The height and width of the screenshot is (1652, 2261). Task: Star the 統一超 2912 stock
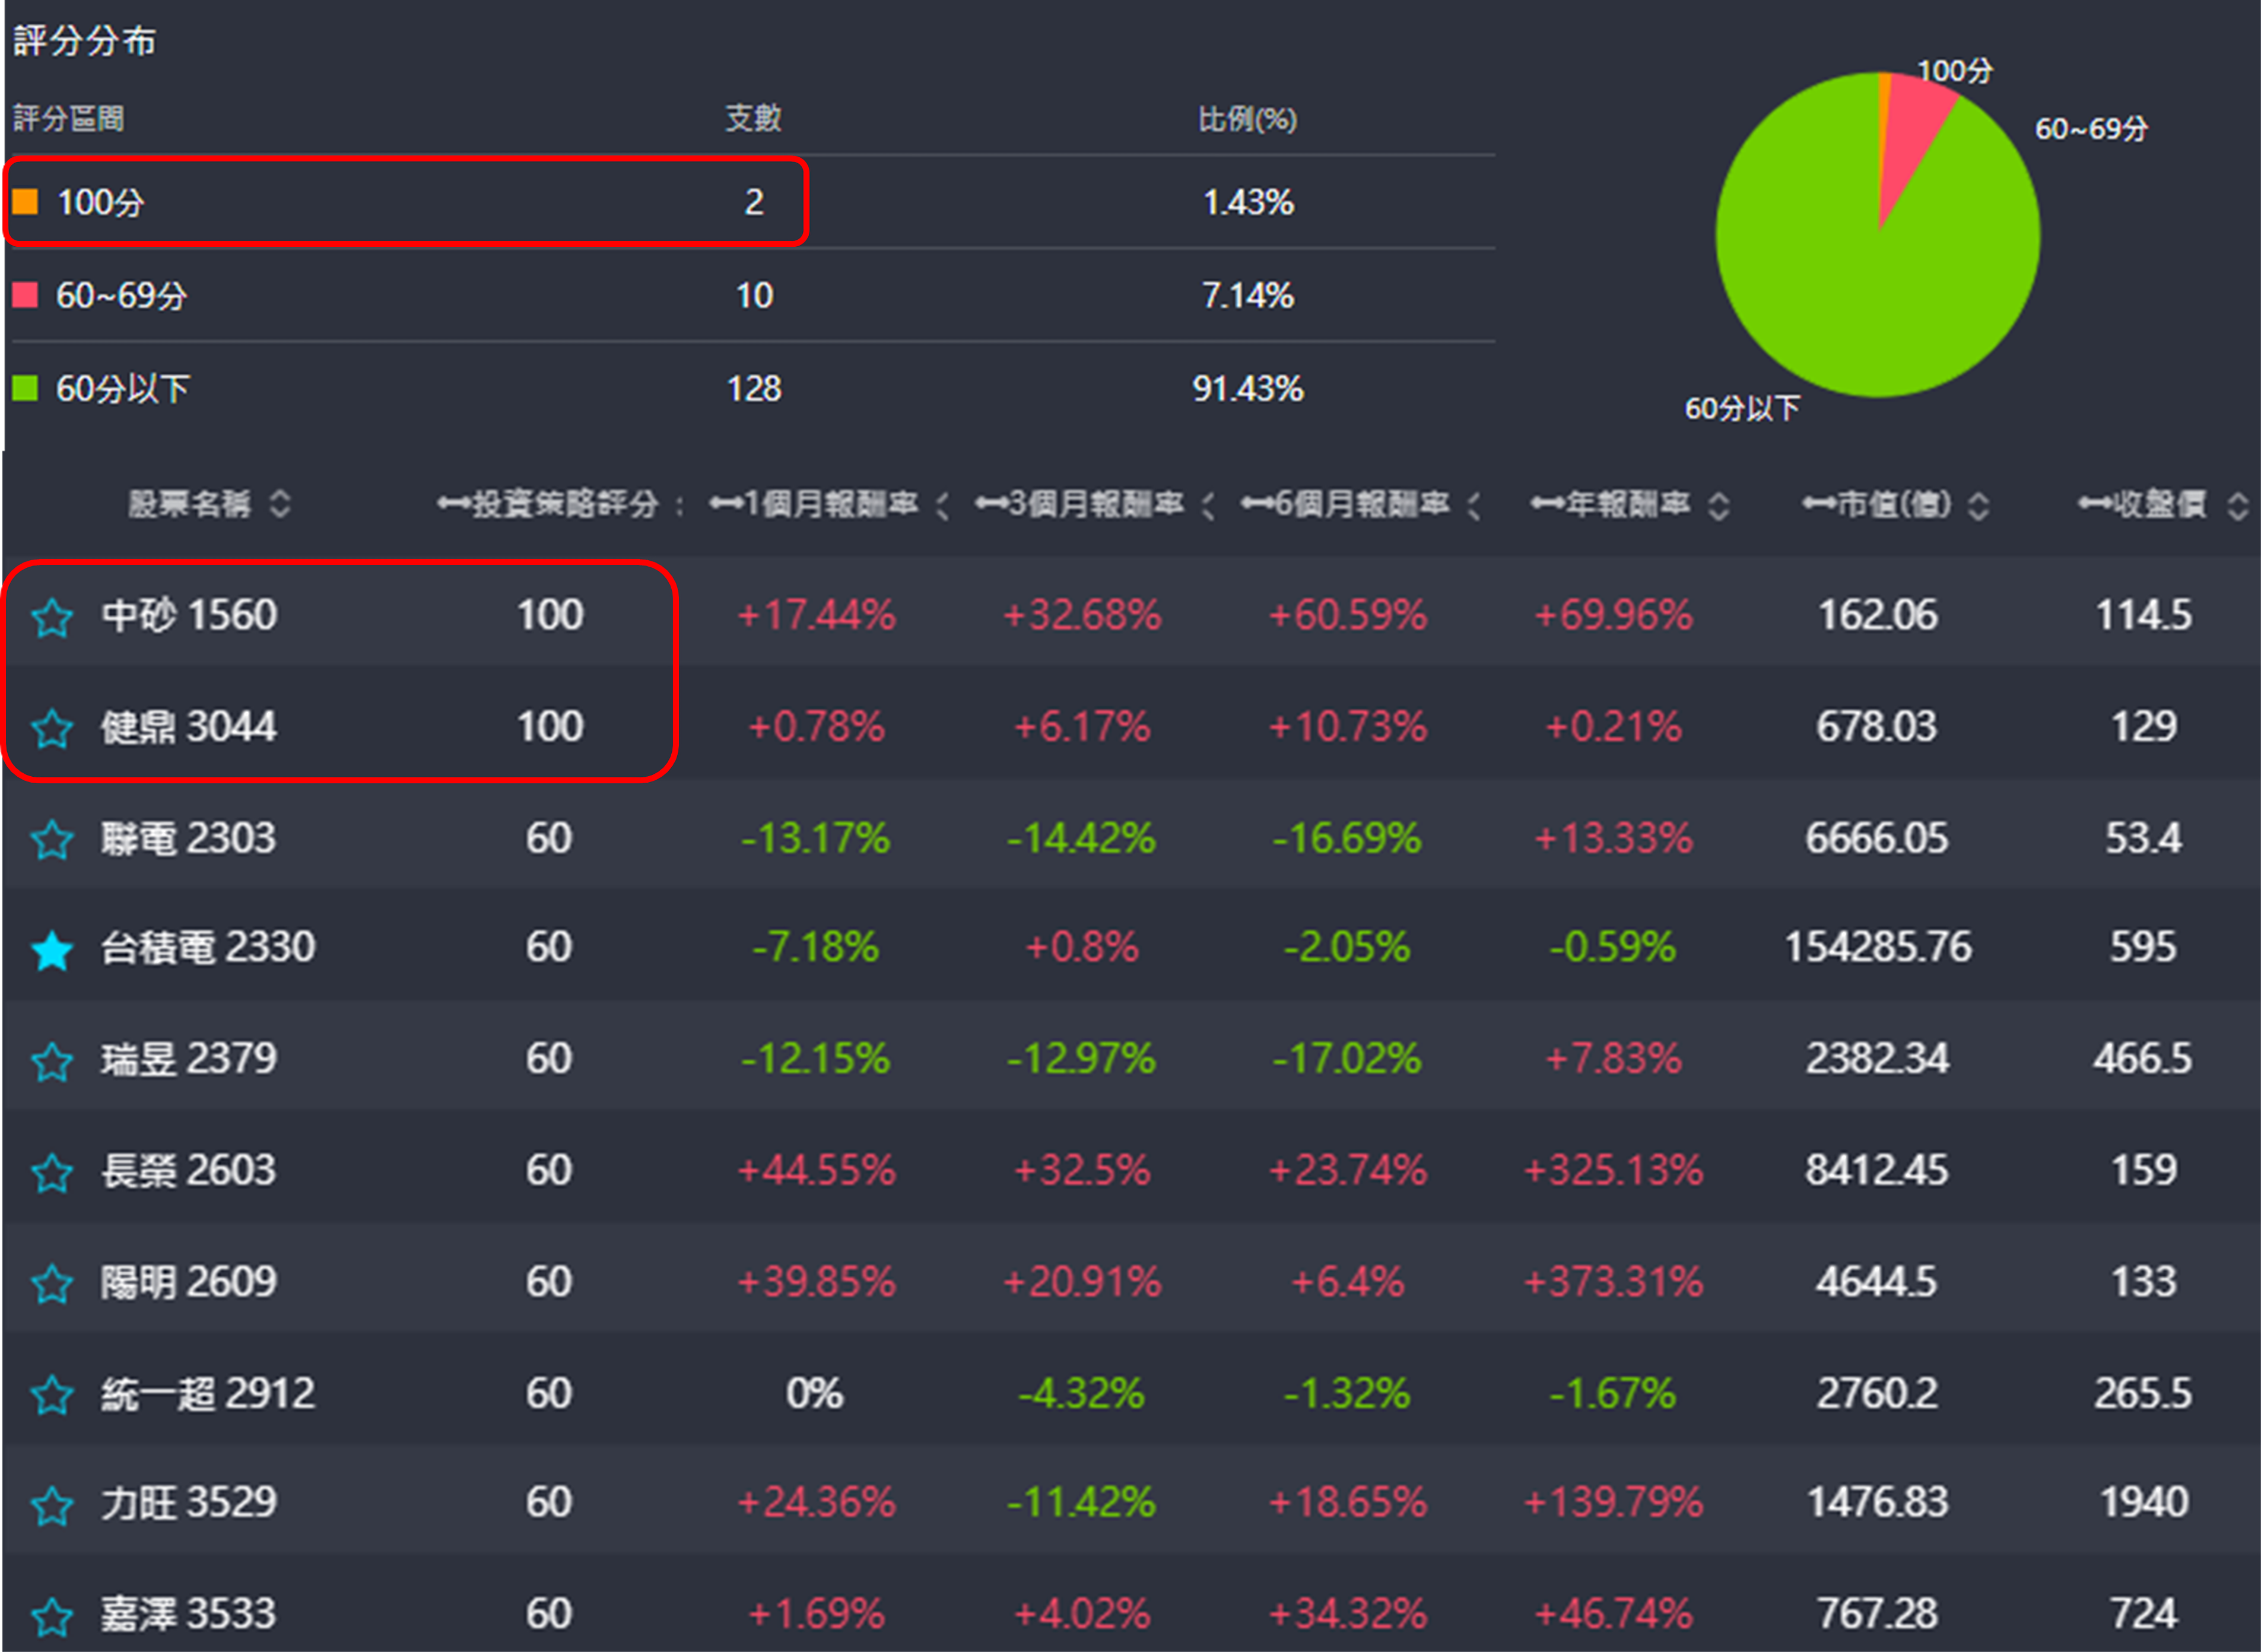click(x=52, y=1395)
